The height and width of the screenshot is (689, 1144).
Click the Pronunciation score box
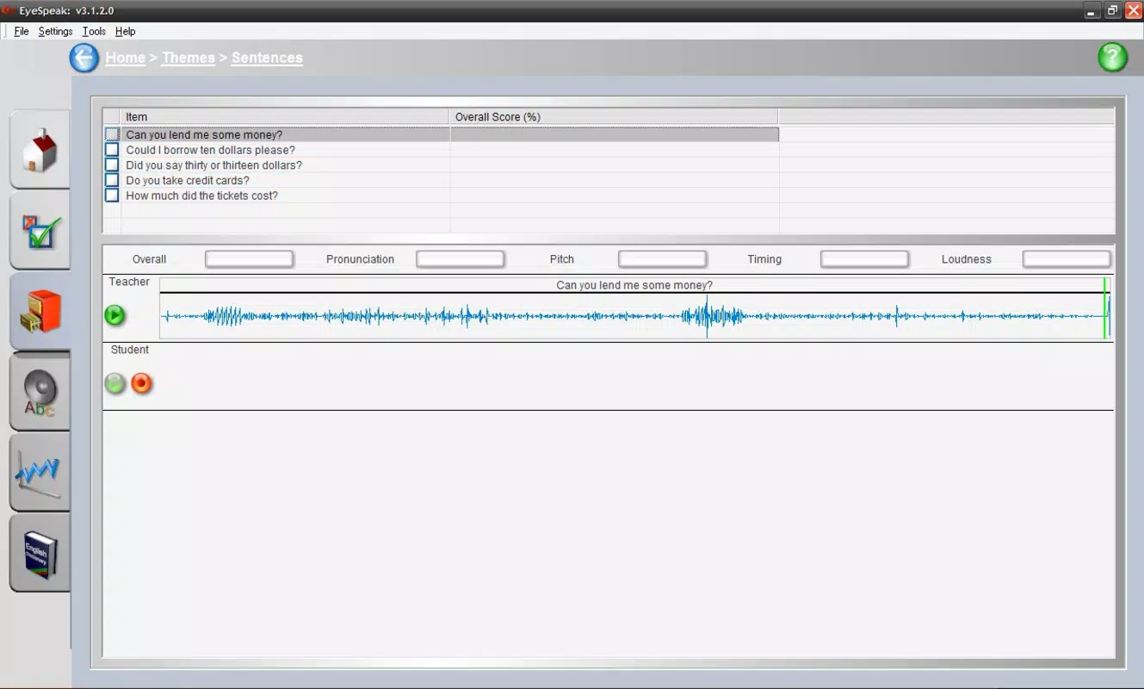point(461,259)
